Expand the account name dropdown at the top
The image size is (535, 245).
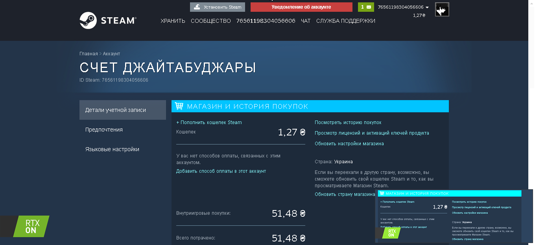427,7
